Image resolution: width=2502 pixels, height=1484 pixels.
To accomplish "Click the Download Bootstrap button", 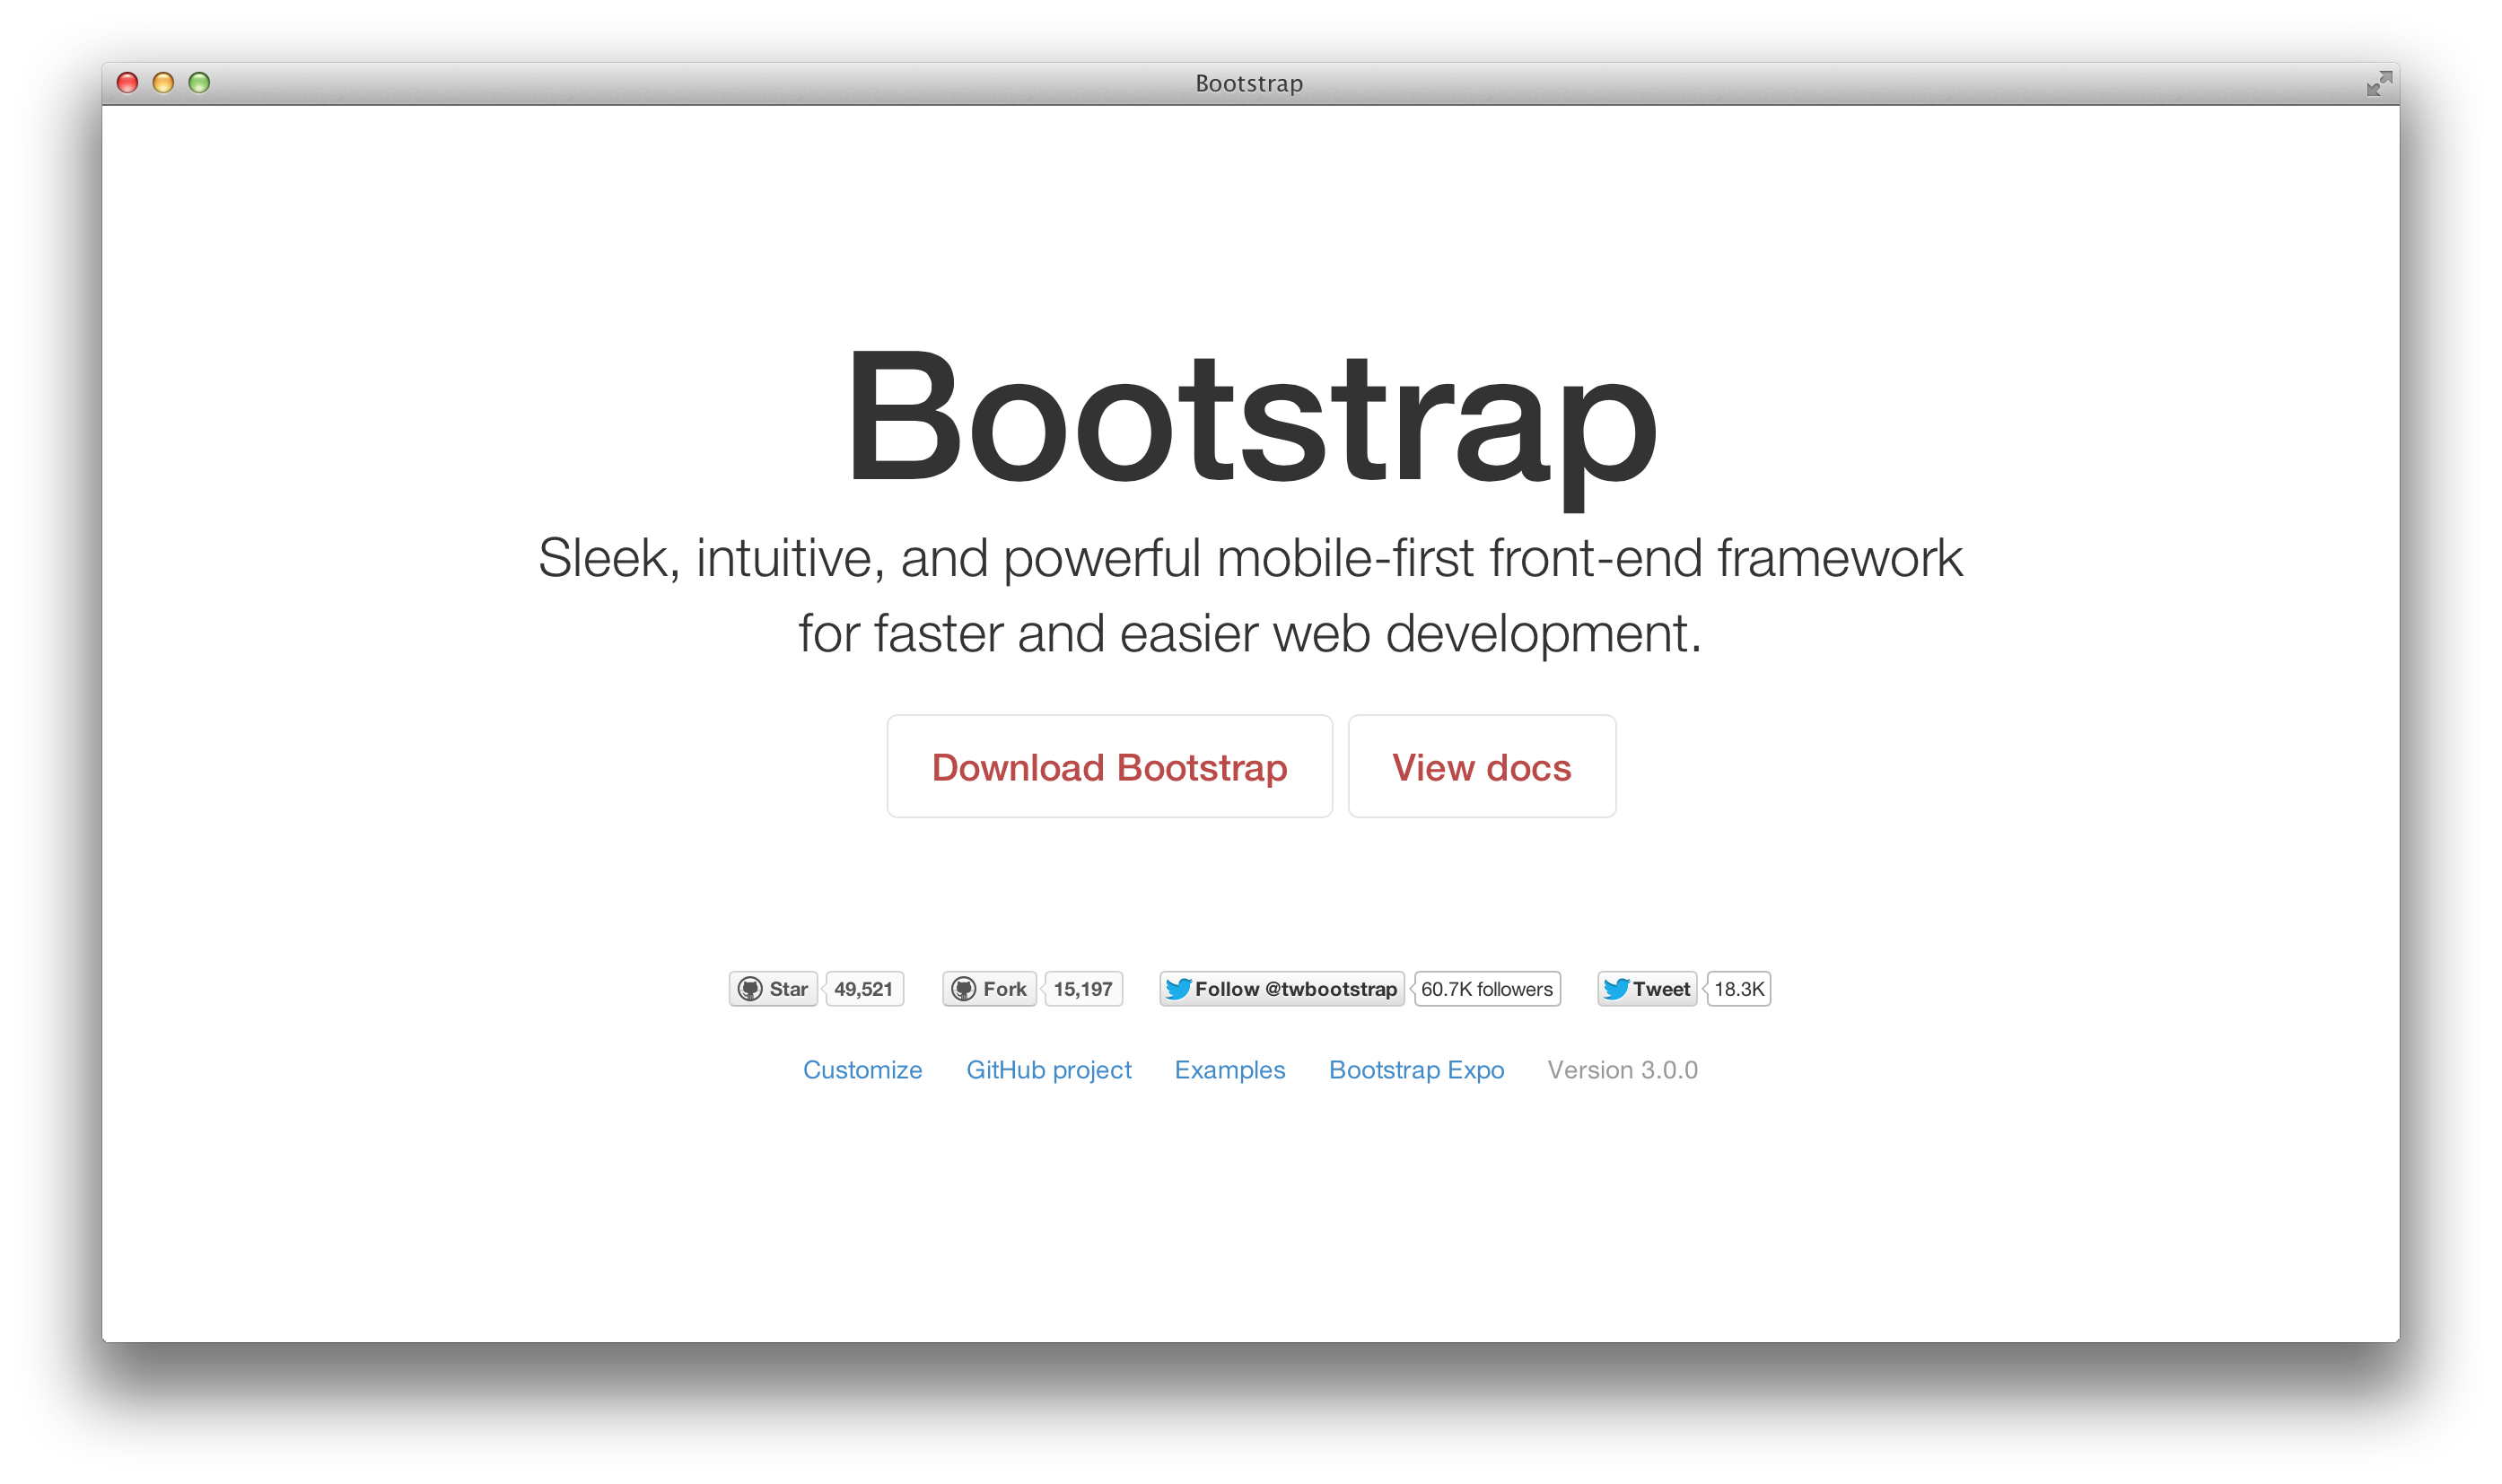I will pyautogui.click(x=1109, y=767).
